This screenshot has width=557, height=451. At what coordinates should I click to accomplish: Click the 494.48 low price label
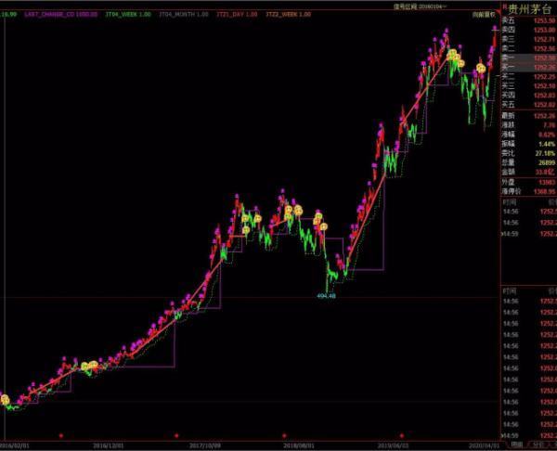(326, 296)
